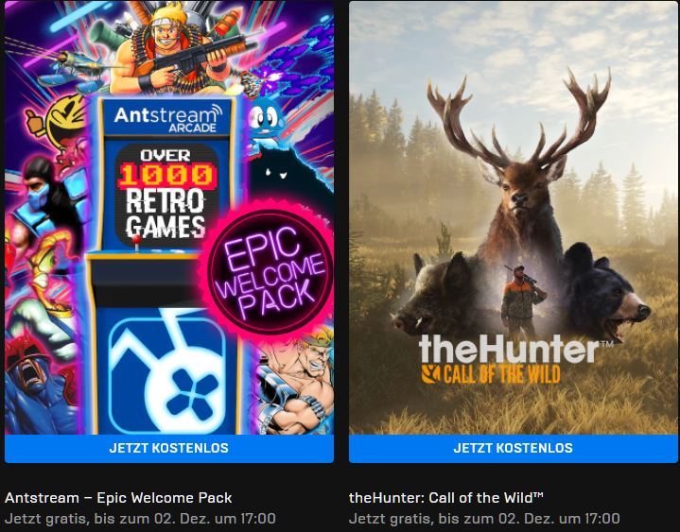The height and width of the screenshot is (532, 680).
Task: Click the black bear head on theHunter cover
Action: (x=605, y=292)
